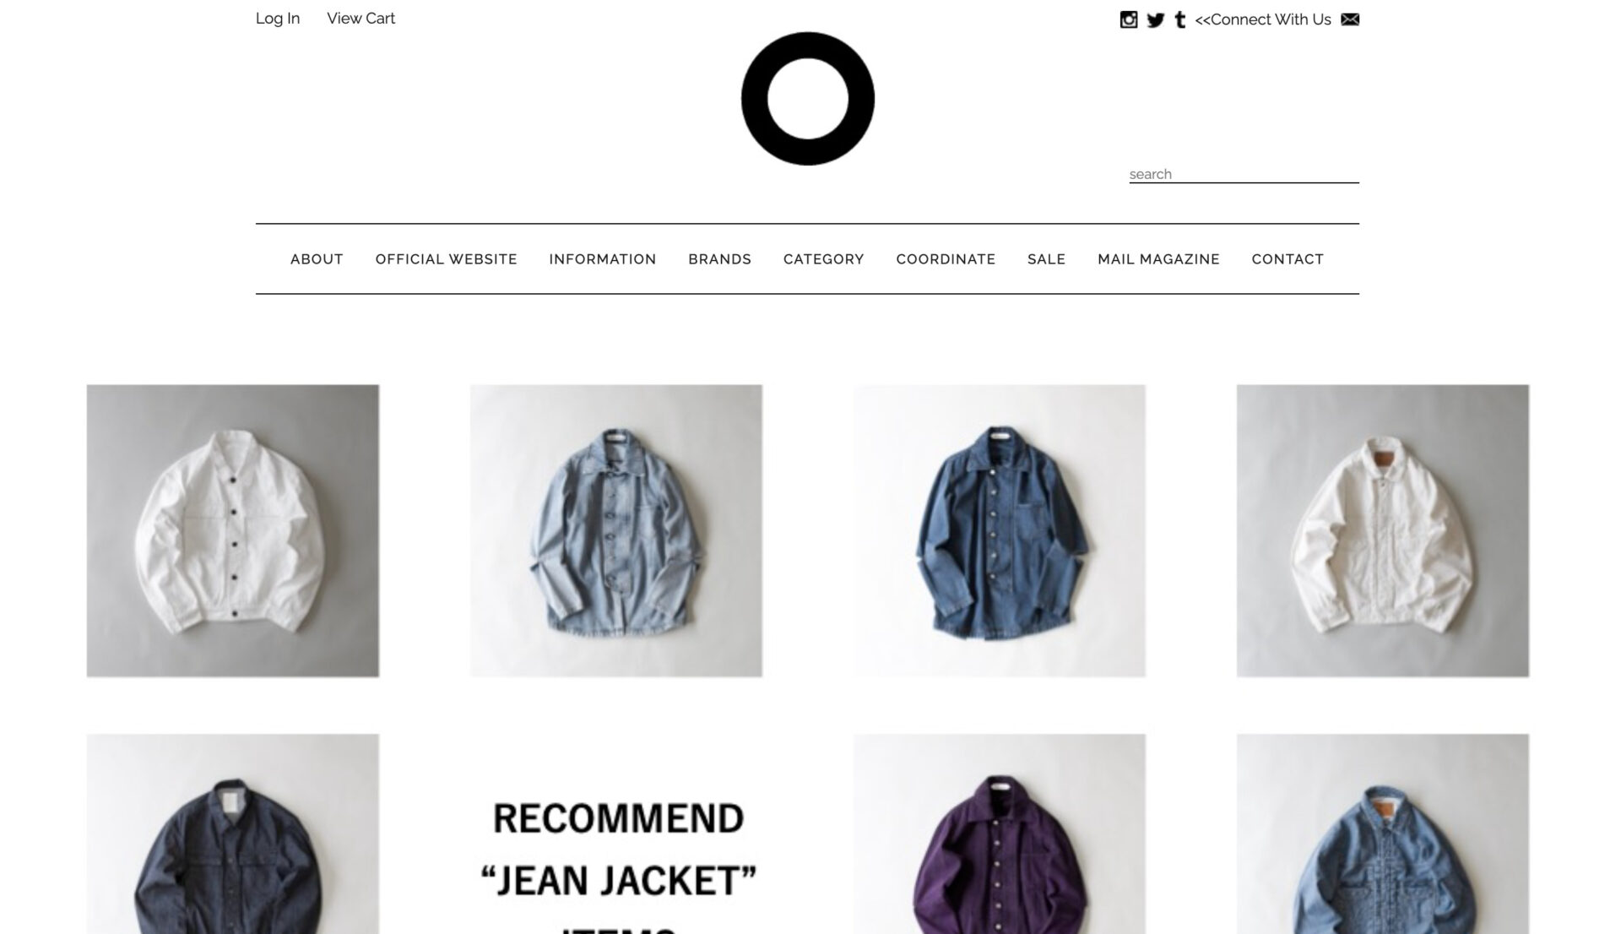Open the INFORMATION menu

[603, 259]
